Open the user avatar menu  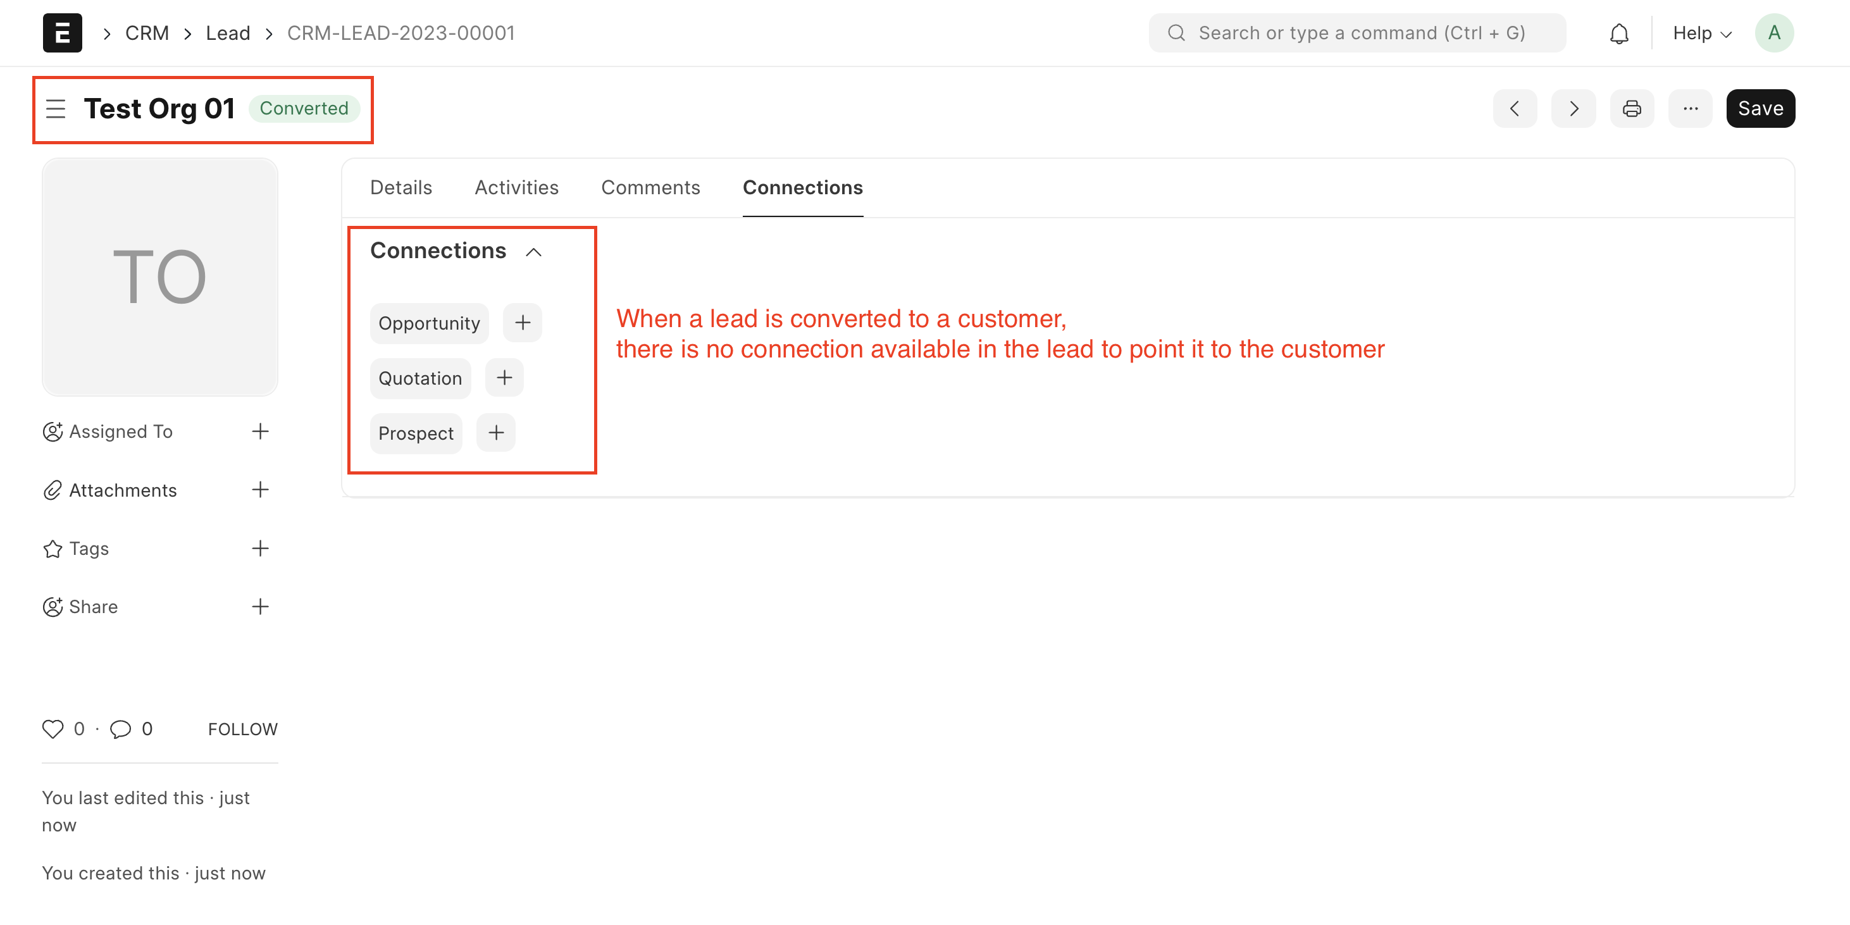point(1773,32)
